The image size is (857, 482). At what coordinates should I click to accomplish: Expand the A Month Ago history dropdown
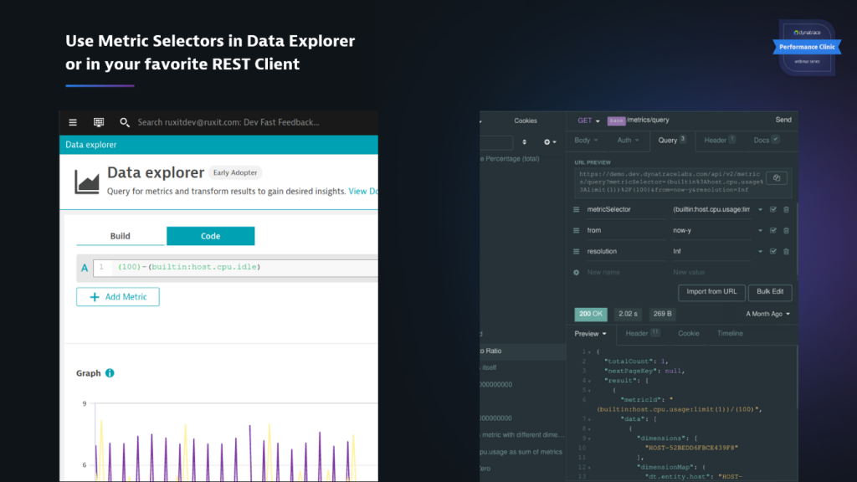pos(768,314)
